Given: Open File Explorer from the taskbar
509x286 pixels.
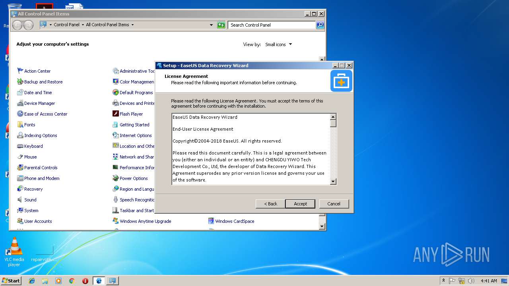Looking at the screenshot, I should point(45,281).
